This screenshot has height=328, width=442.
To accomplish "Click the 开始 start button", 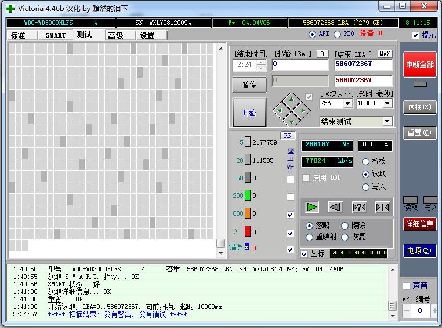I will point(249,113).
